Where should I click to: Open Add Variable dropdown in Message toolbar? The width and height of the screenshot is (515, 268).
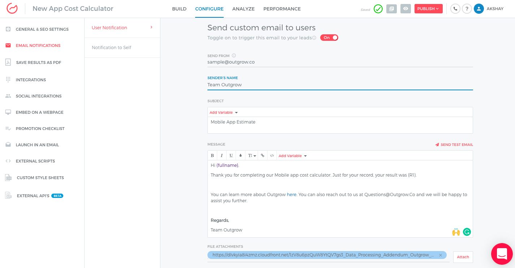pos(293,156)
